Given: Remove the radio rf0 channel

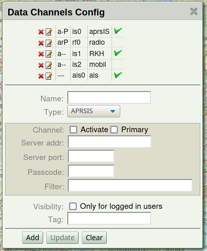Looking at the screenshot, I should [x=41, y=43].
